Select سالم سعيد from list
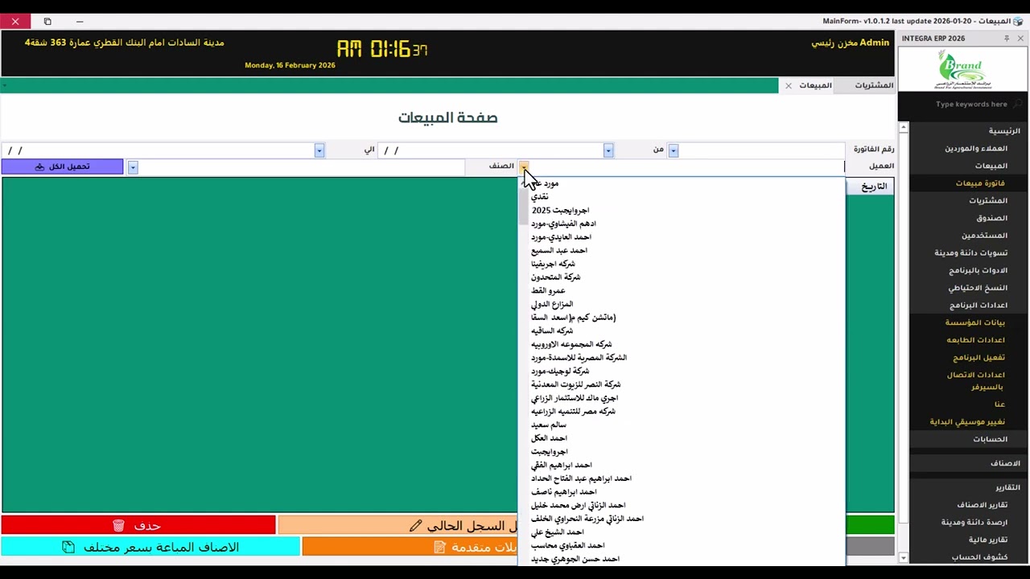This screenshot has height=579, width=1030. [x=549, y=425]
